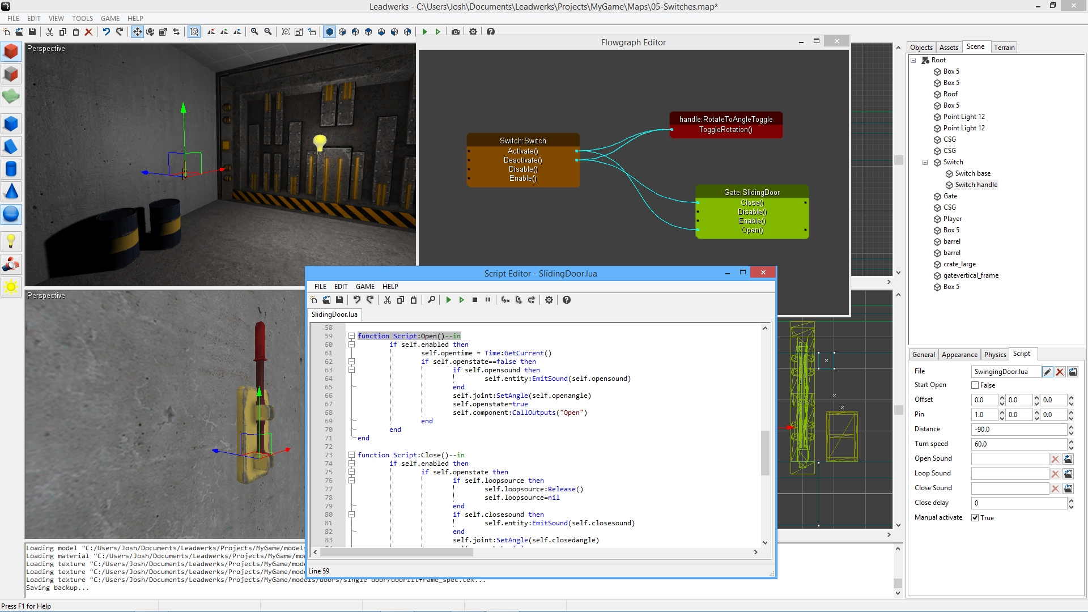Uncheck Manual activate in the Script panel
This screenshot has height=612, width=1088.
(975, 517)
